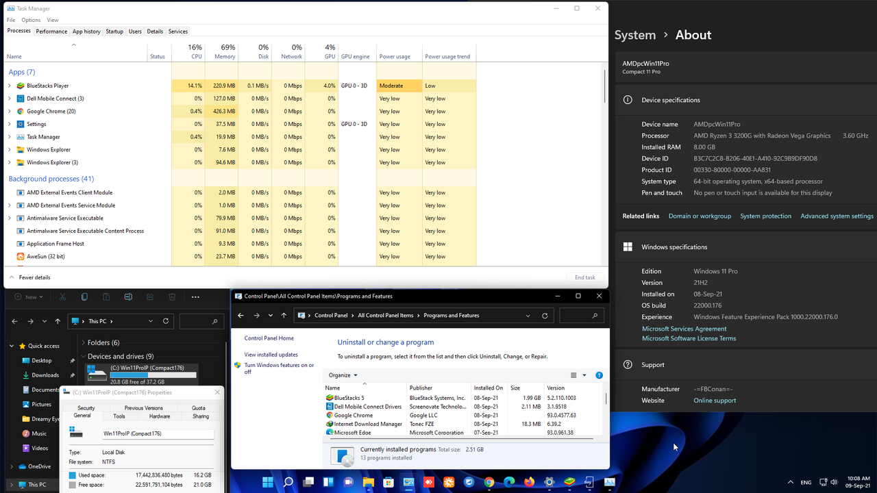This screenshot has width=877, height=493.
Task: Select BlueStacks 5 in installed programs list
Action: tap(349, 398)
